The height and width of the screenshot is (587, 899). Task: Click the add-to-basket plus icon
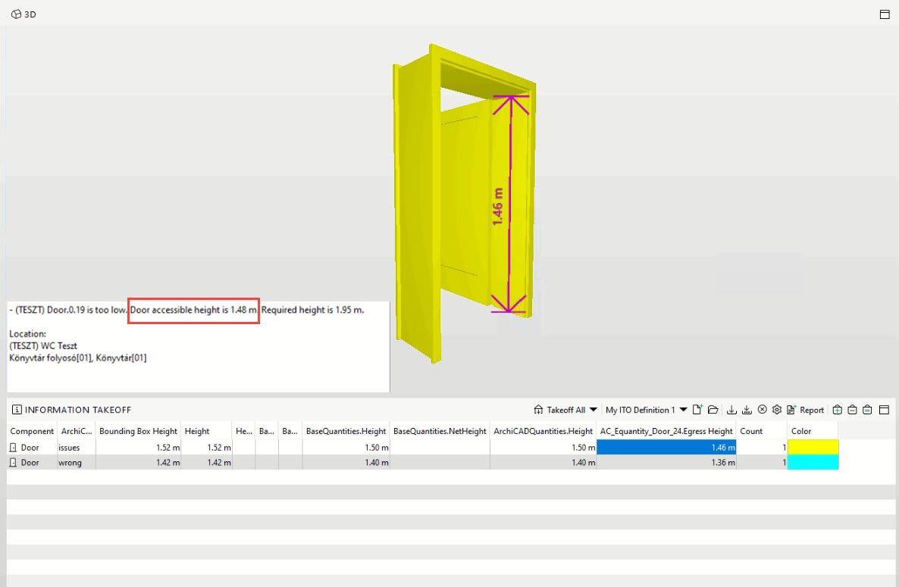click(x=837, y=410)
